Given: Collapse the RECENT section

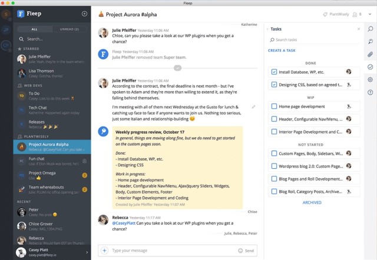Looking at the screenshot, I should pos(24,202).
